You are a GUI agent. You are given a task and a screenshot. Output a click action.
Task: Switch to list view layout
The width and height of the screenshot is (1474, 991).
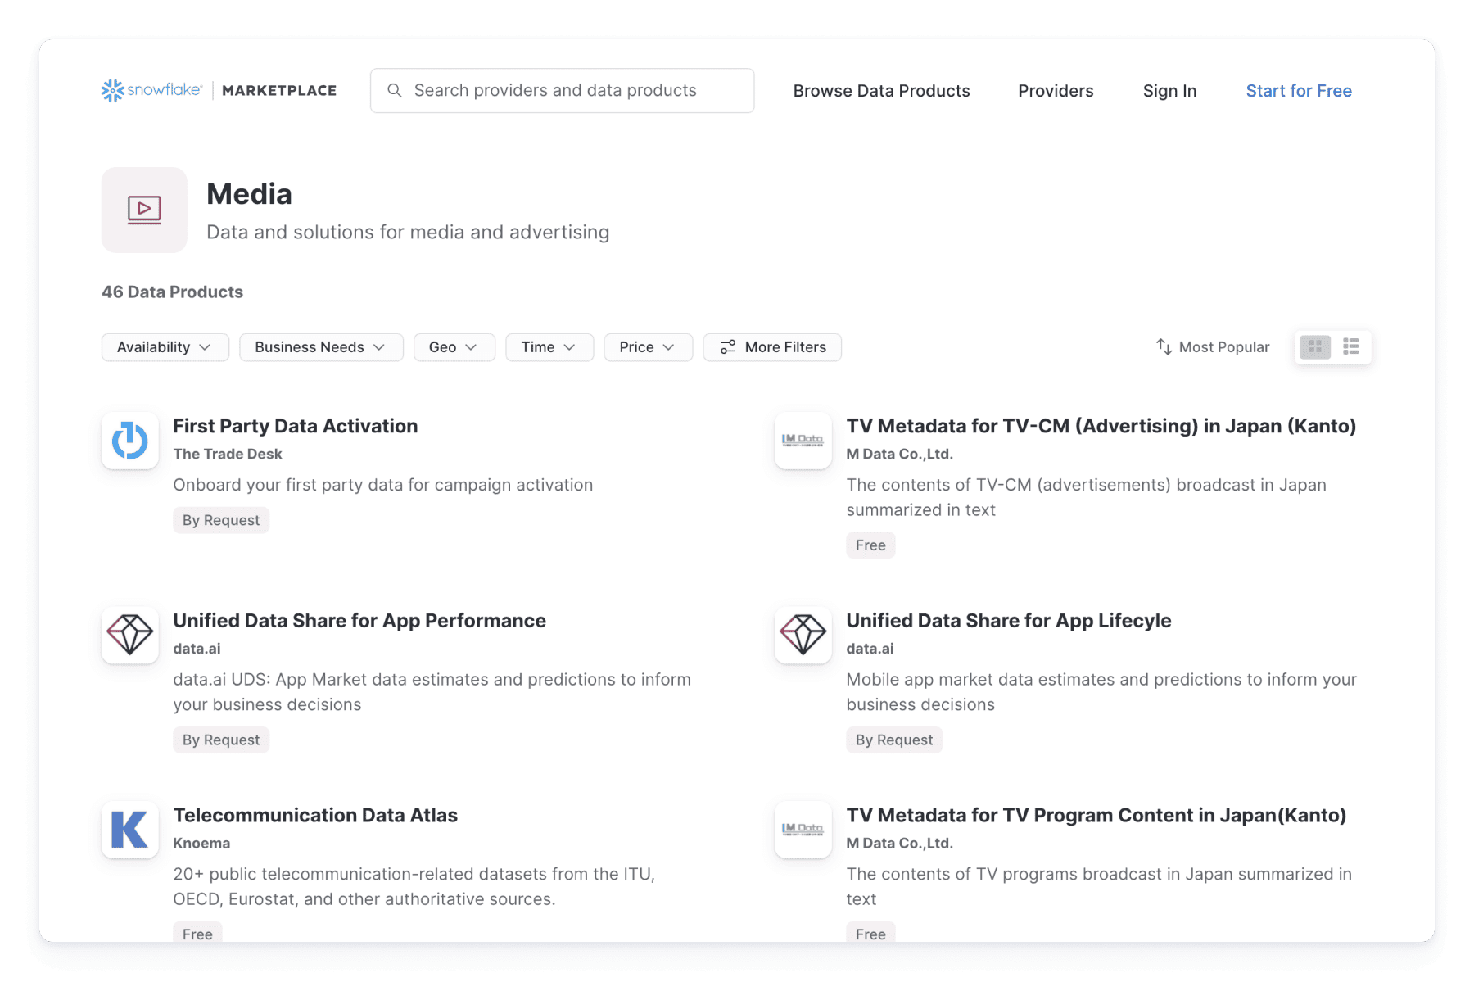[x=1350, y=346]
